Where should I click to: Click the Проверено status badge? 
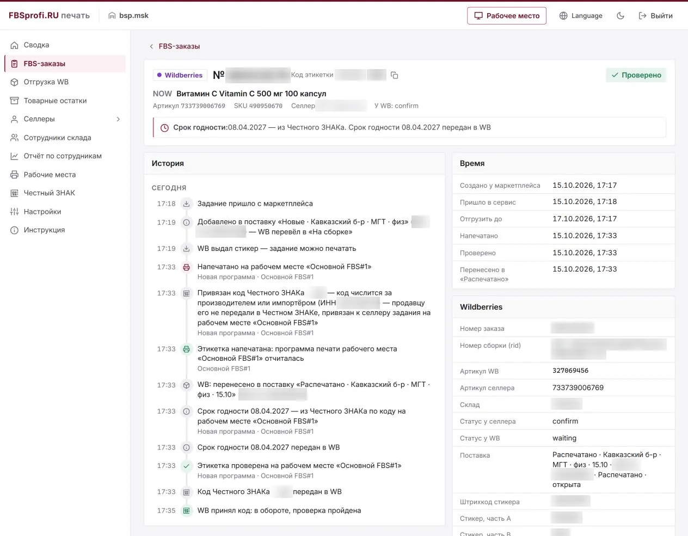636,75
